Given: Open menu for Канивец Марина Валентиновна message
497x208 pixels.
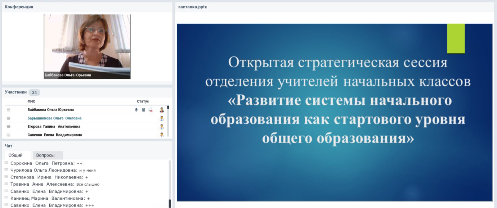Looking at the screenshot, I should [x=6, y=198].
